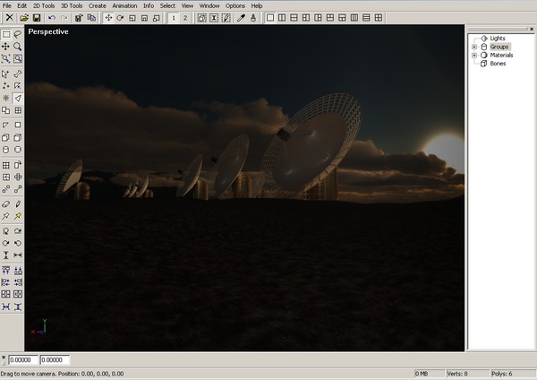The image size is (537, 380).
Task: Click the open file folder icon
Action: [24, 18]
